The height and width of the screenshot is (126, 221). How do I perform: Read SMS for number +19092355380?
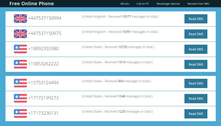196,49
